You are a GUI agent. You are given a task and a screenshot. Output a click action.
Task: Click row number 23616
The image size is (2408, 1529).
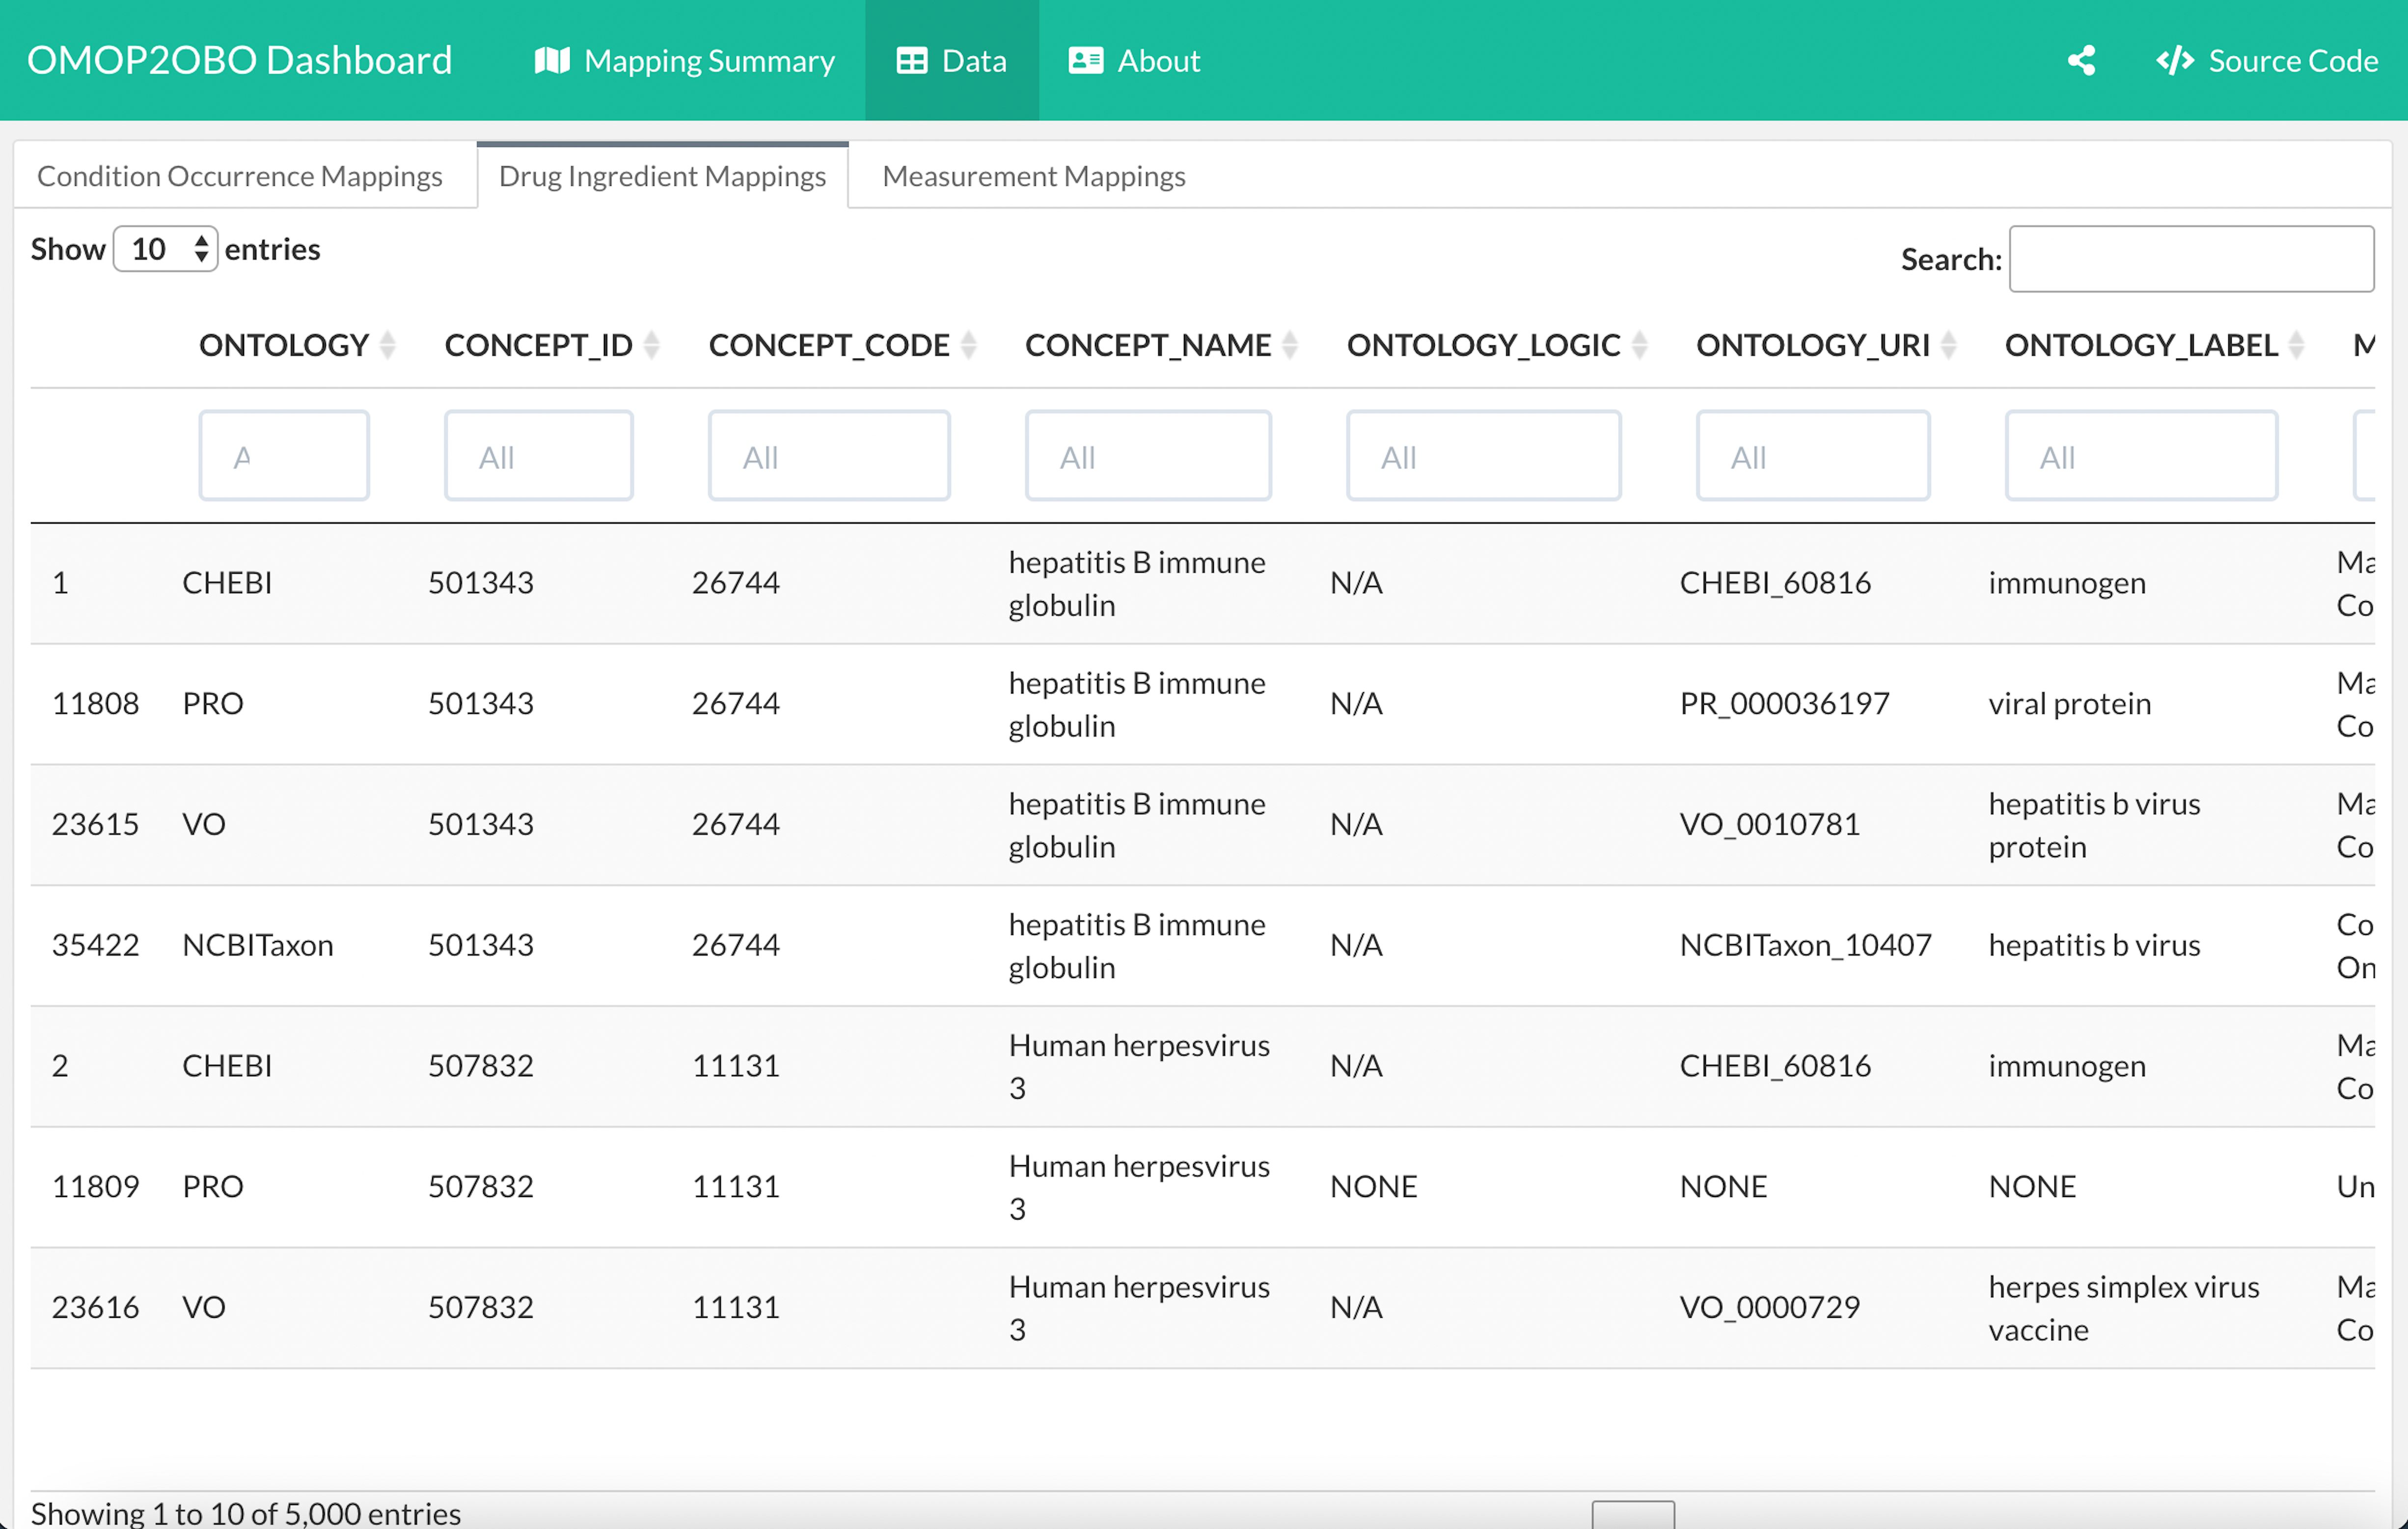pyautogui.click(x=96, y=1307)
